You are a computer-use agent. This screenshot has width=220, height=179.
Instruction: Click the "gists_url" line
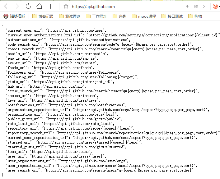(60, 82)
